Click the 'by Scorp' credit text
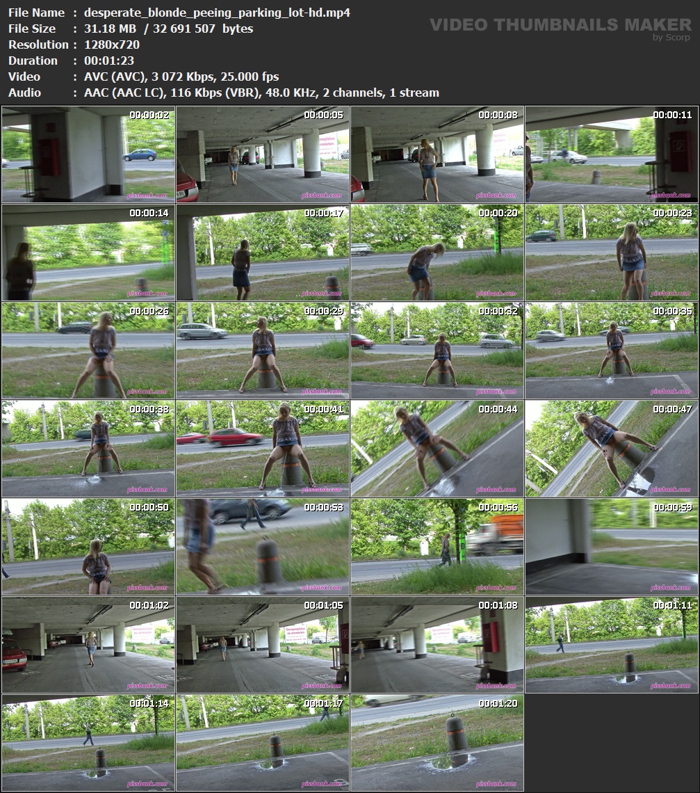Viewport: 700px width, 793px height. pos(671,38)
